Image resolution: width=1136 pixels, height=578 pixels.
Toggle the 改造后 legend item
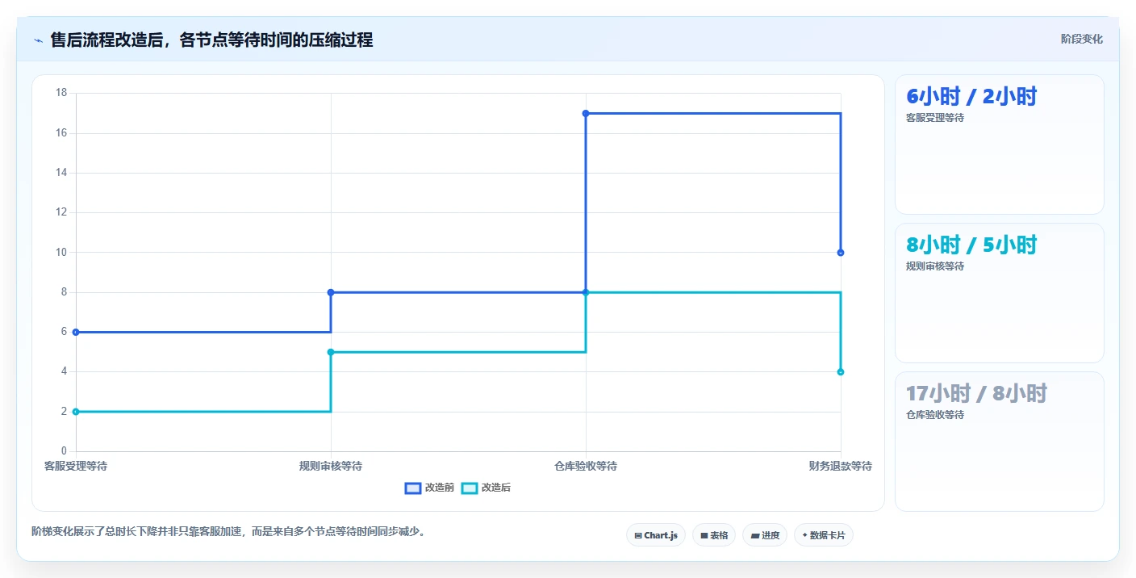[x=486, y=488]
